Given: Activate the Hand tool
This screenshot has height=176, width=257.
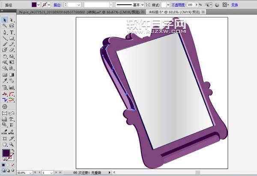Looking at the screenshot, I should pos(5,144).
